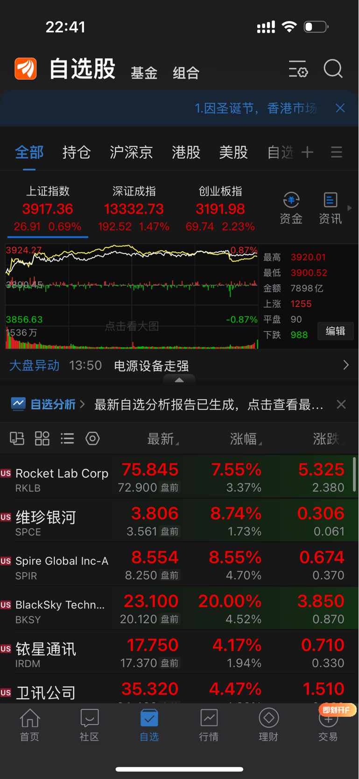Select 创业板指 index card
The image size is (359, 779).
(220, 209)
